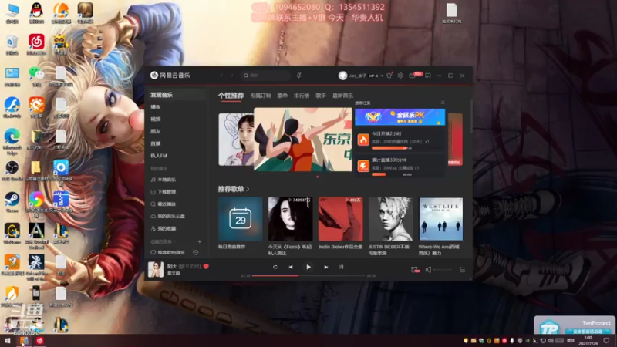This screenshot has height=347, width=617.
Task: Click the play button
Action: click(x=308, y=267)
